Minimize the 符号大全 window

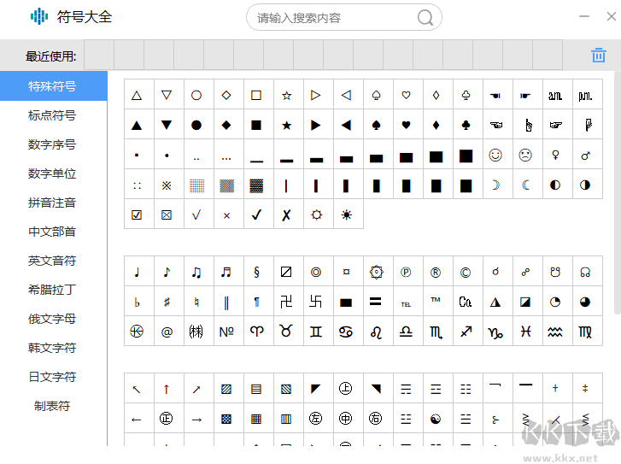coord(584,16)
